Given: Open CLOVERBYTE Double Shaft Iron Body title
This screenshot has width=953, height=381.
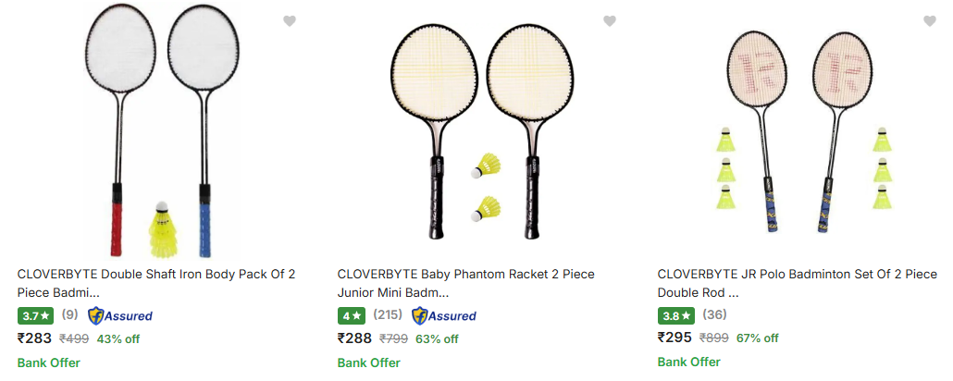Looking at the screenshot, I should click(156, 283).
